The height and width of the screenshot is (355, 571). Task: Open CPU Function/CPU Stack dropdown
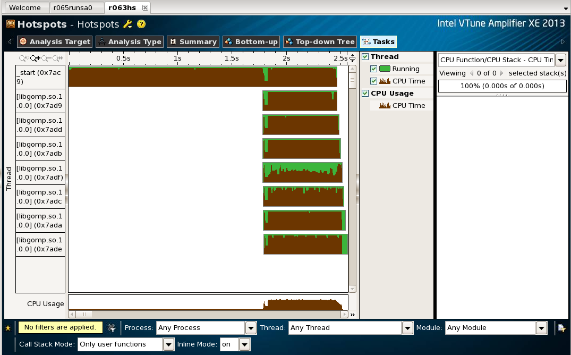tap(560, 60)
